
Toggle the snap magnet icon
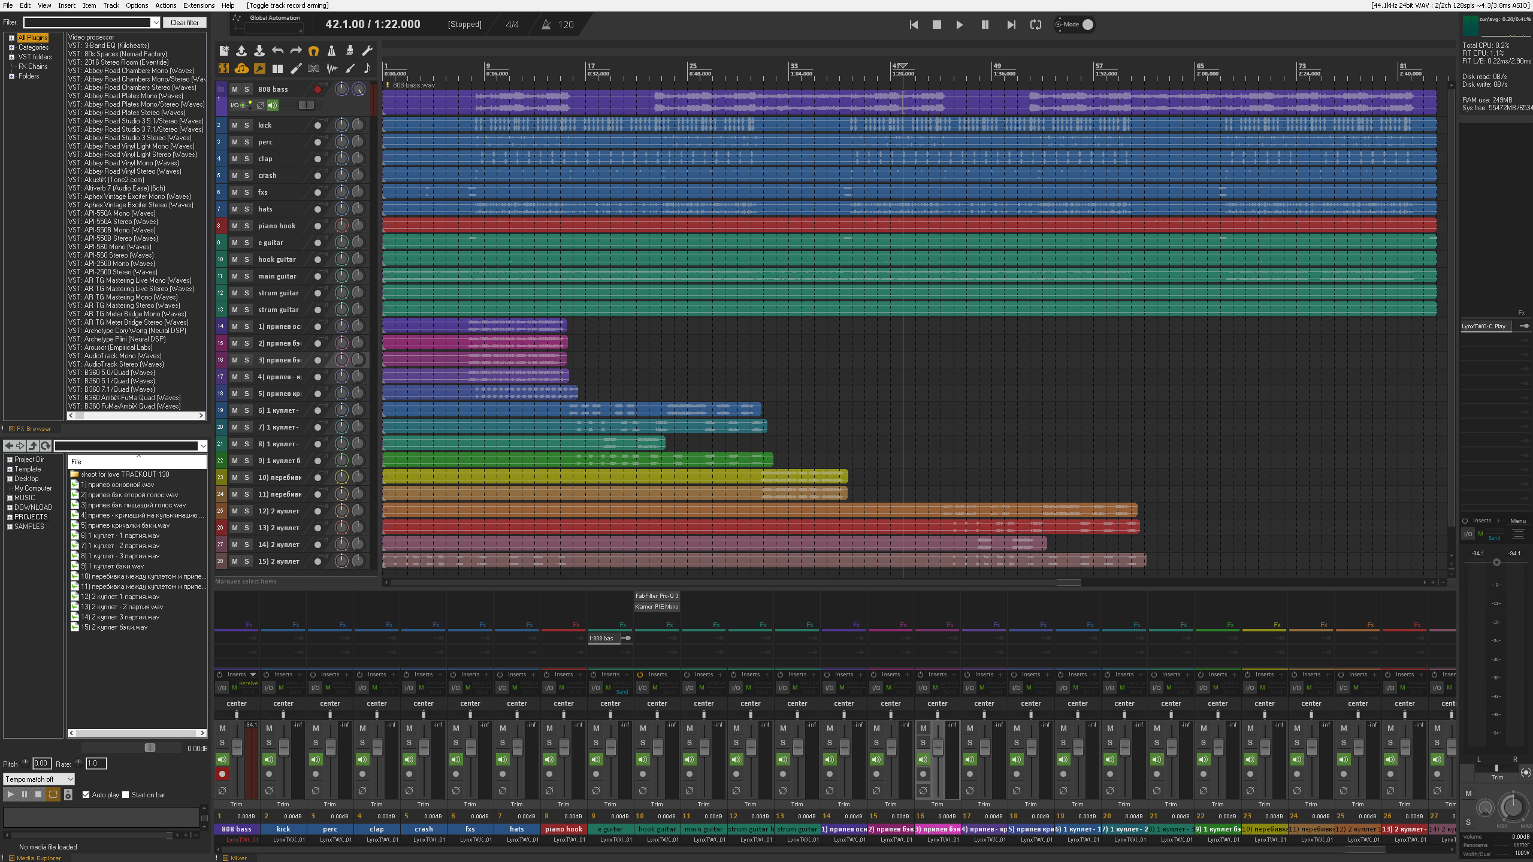[x=313, y=51]
